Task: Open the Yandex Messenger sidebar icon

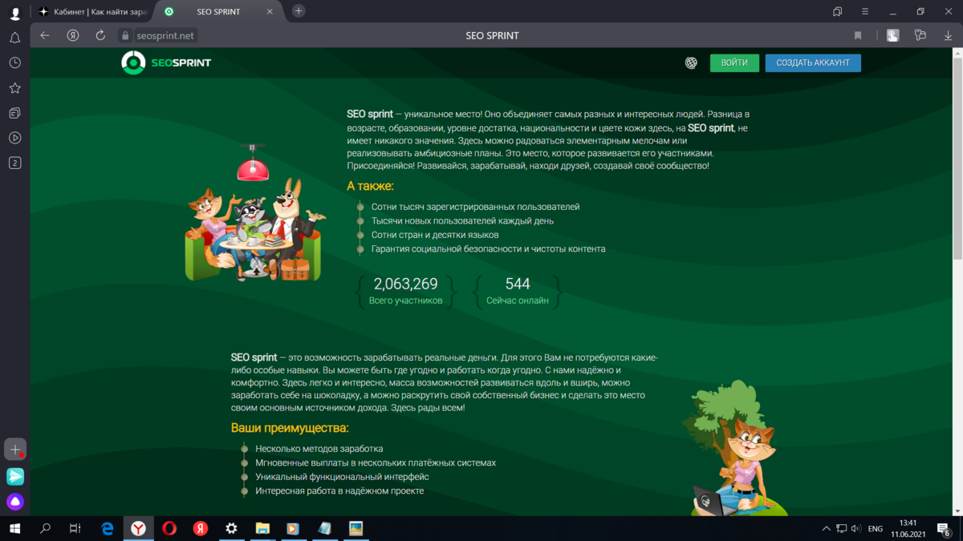Action: pyautogui.click(x=15, y=476)
